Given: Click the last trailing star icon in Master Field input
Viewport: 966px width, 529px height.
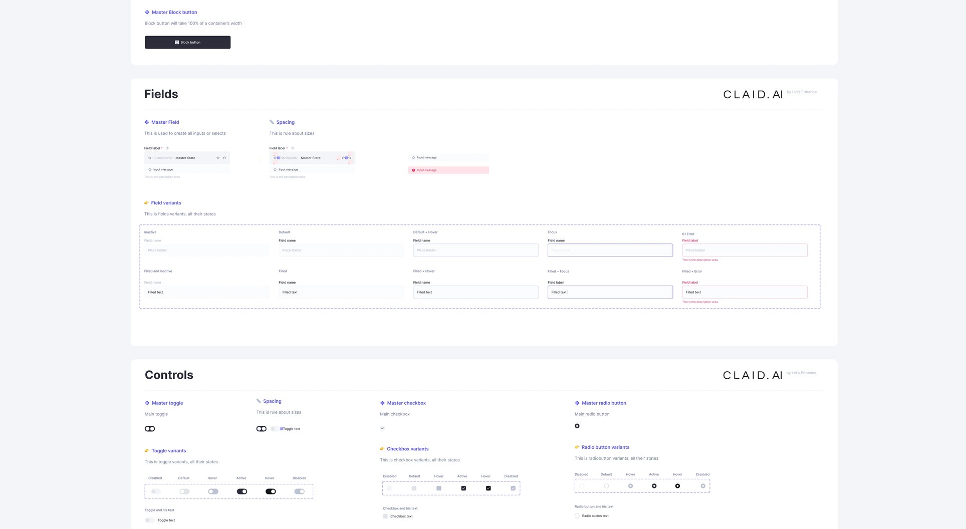Looking at the screenshot, I should (224, 158).
